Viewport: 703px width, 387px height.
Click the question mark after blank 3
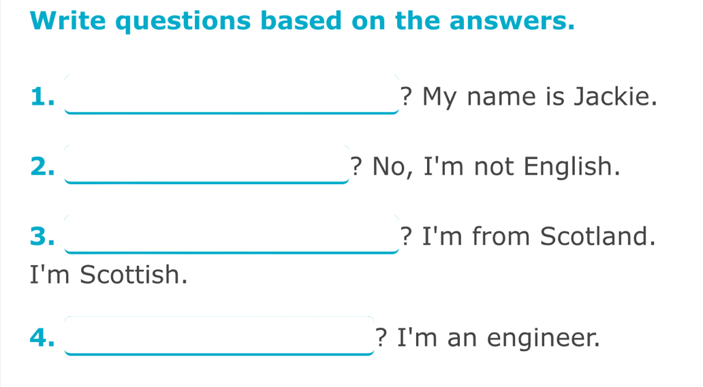point(407,236)
